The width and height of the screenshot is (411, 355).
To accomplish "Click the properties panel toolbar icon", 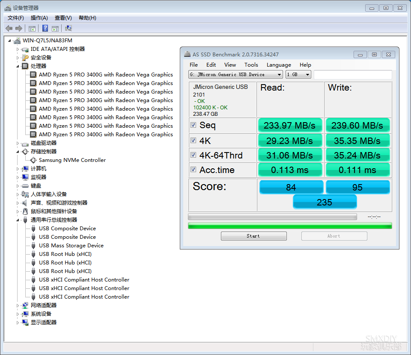I will point(55,28).
